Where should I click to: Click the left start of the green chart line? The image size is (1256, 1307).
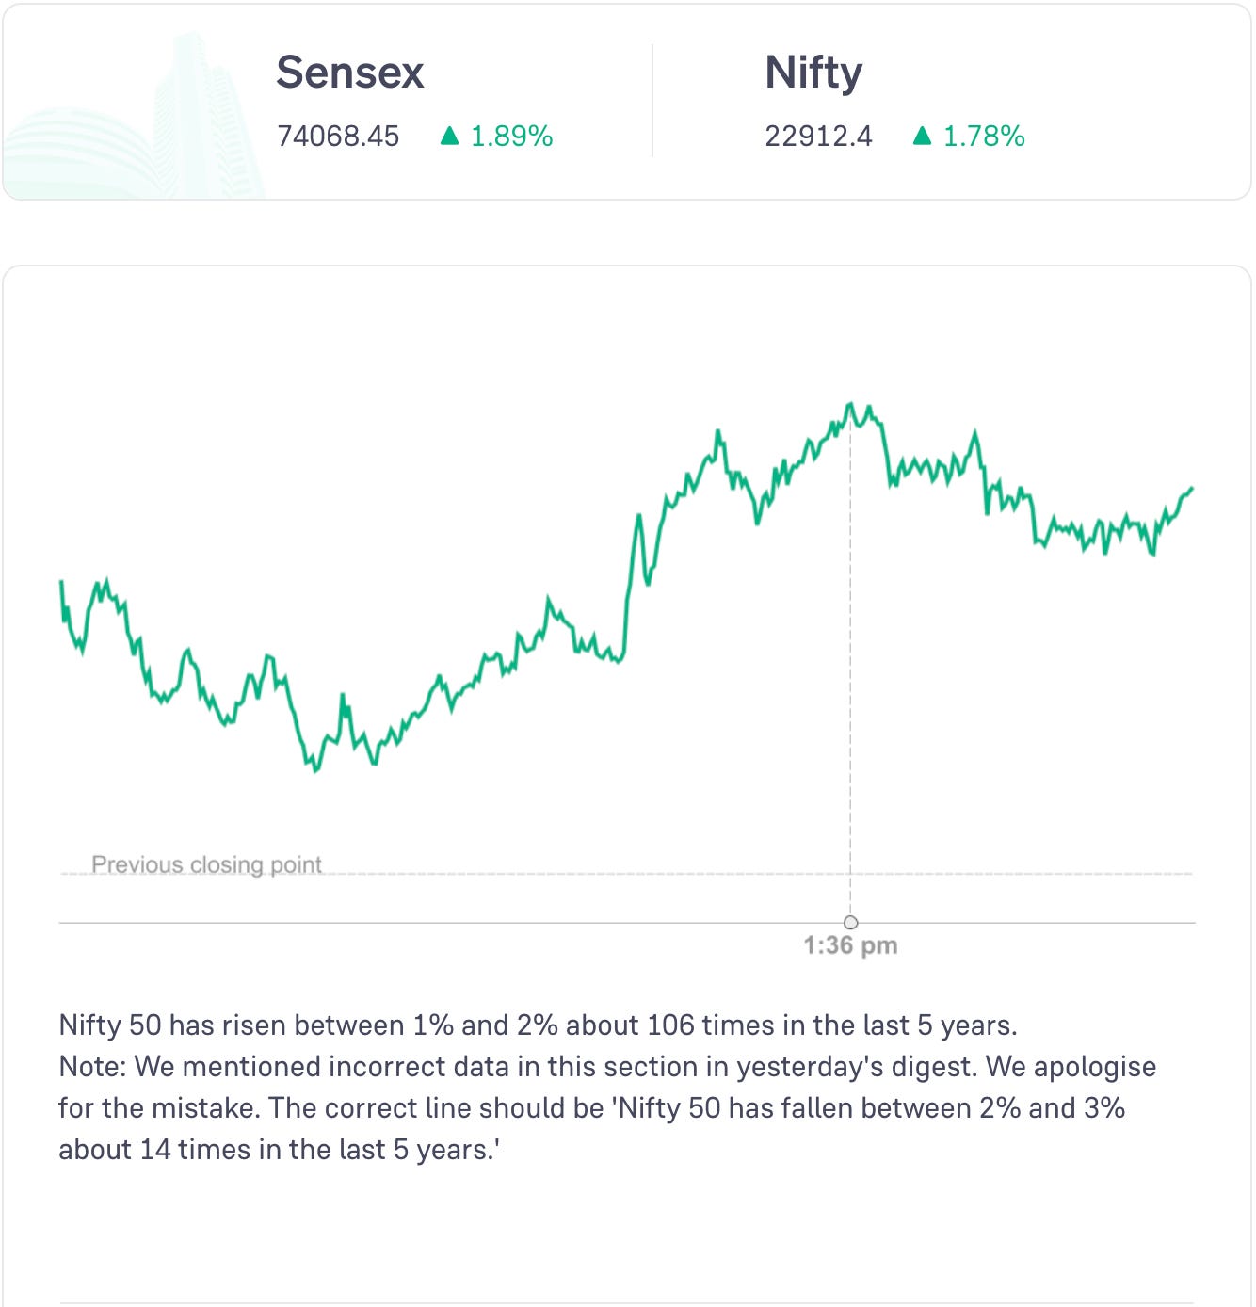point(61,582)
